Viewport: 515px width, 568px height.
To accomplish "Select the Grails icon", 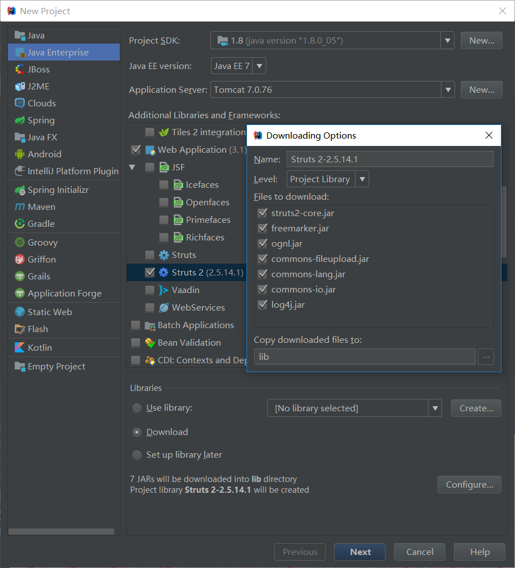I will 20,277.
